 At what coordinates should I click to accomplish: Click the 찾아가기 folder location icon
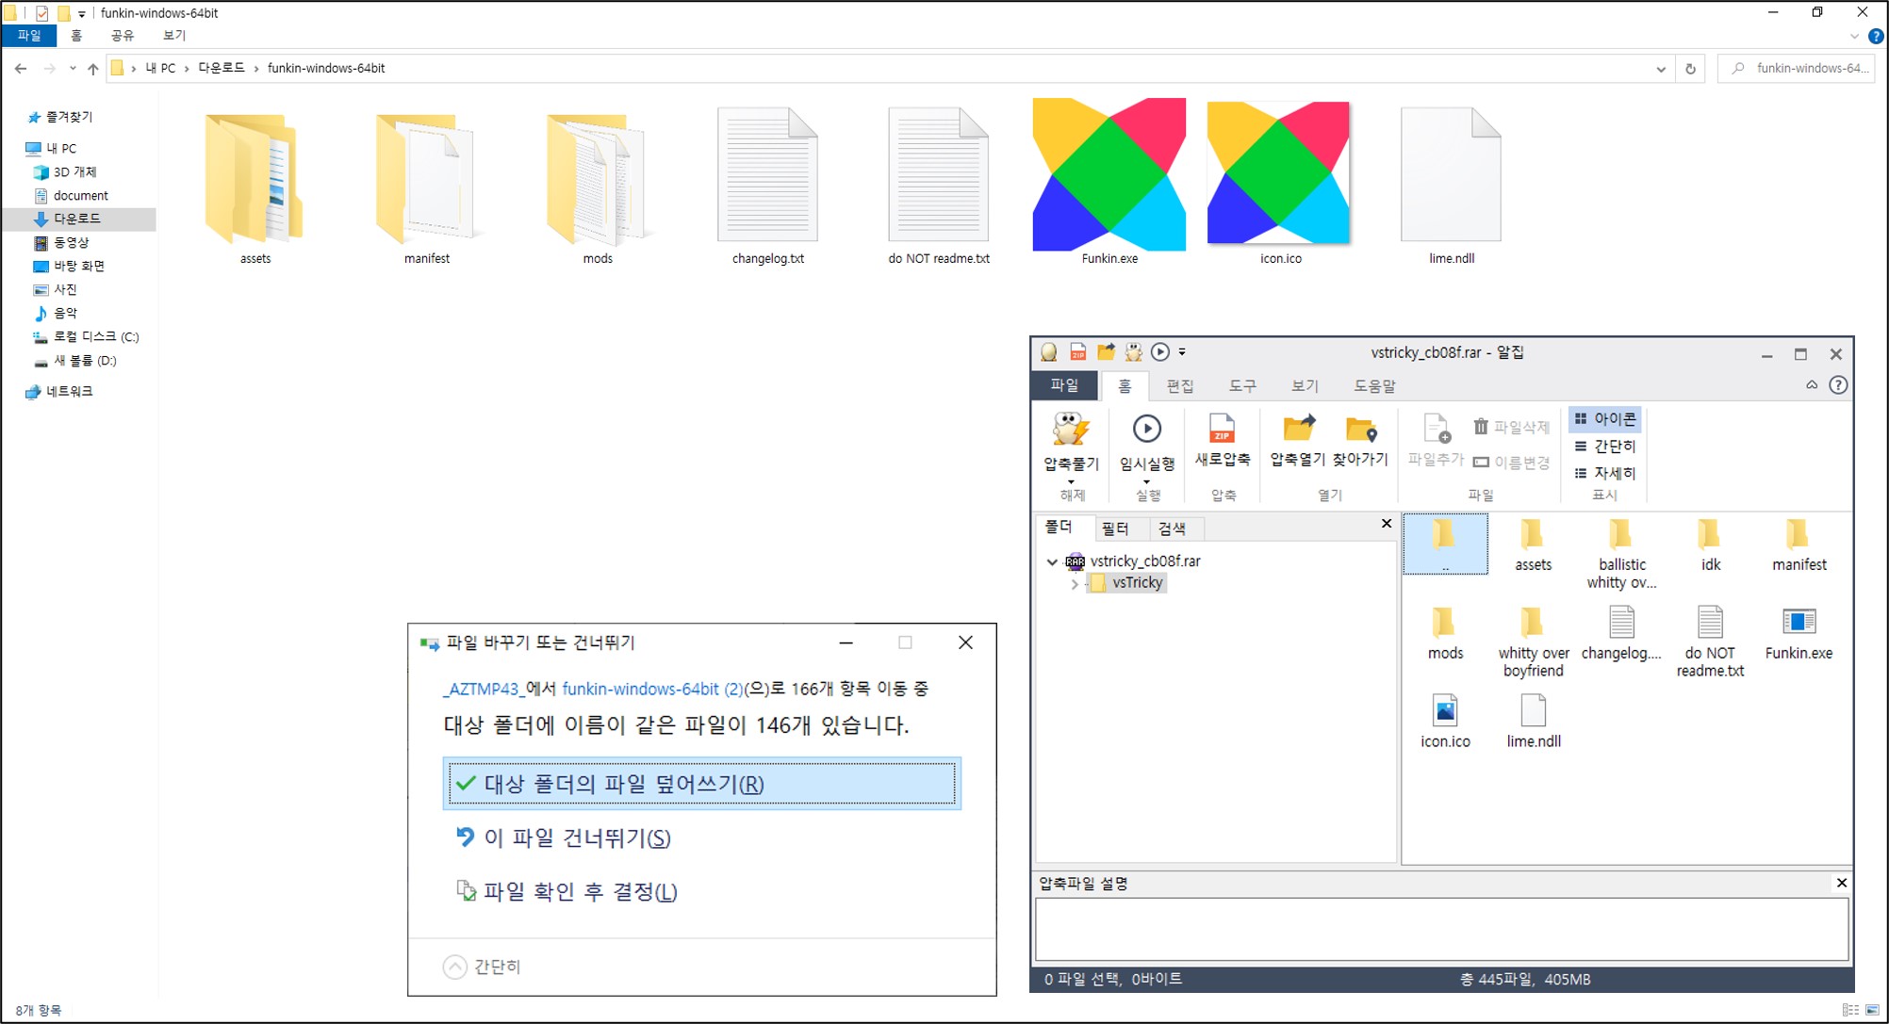[x=1360, y=430]
